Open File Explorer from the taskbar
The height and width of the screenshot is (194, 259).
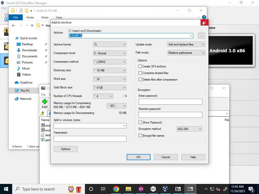click(x=128, y=189)
